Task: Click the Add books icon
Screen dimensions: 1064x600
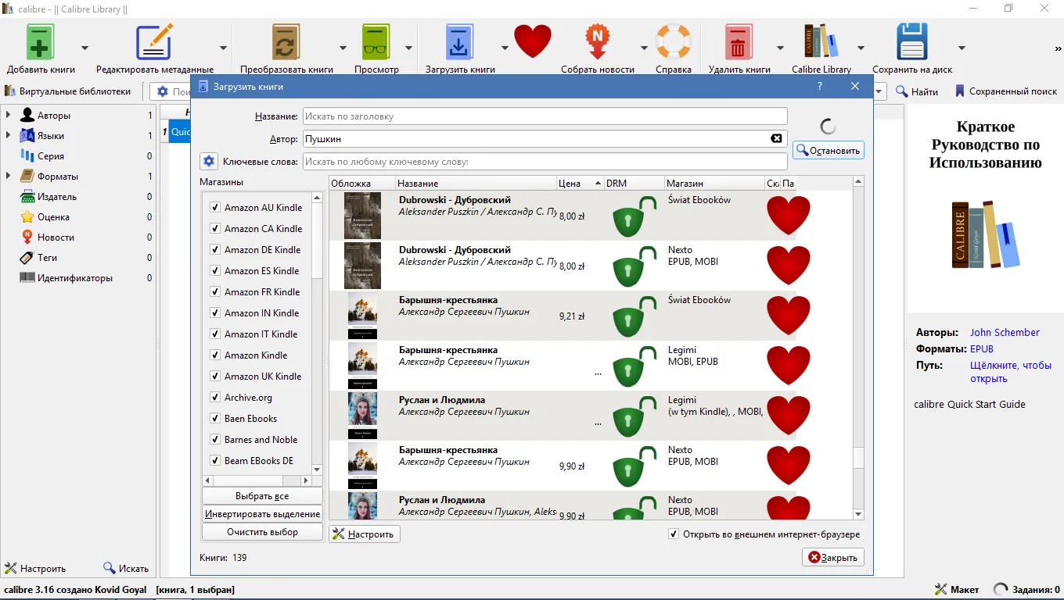Action: pyautogui.click(x=41, y=41)
